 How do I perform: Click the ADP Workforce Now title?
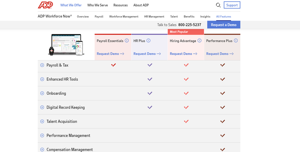tap(55, 16)
